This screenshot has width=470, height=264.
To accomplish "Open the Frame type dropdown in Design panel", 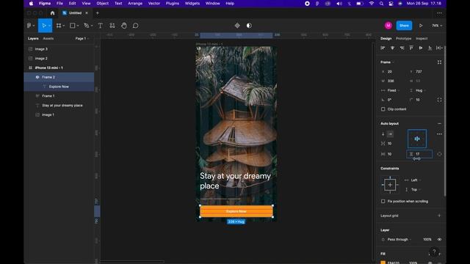I will 387,62.
